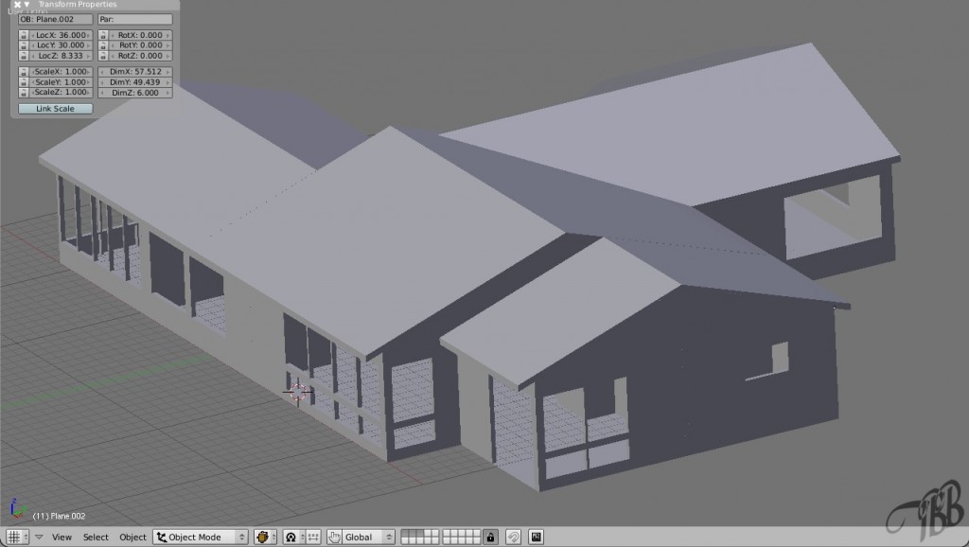Toggle the LocZ lock icon
Viewport: 969px width, 547px height.
(x=24, y=56)
